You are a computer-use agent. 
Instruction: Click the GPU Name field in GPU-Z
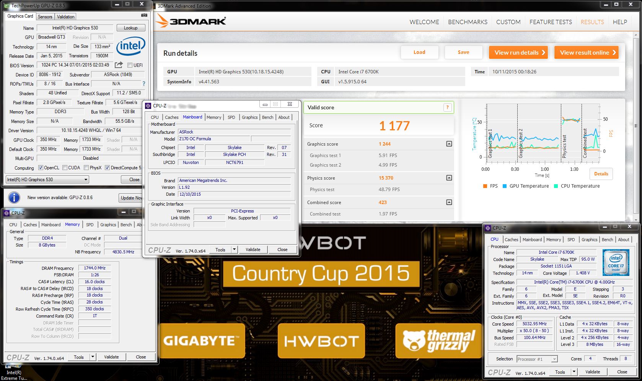(x=75, y=28)
